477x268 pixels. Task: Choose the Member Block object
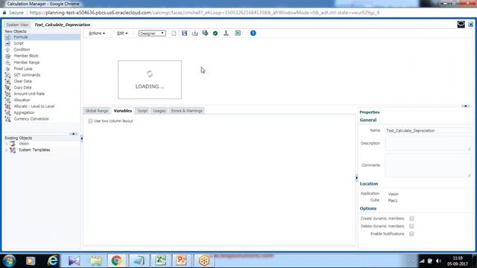coord(26,56)
